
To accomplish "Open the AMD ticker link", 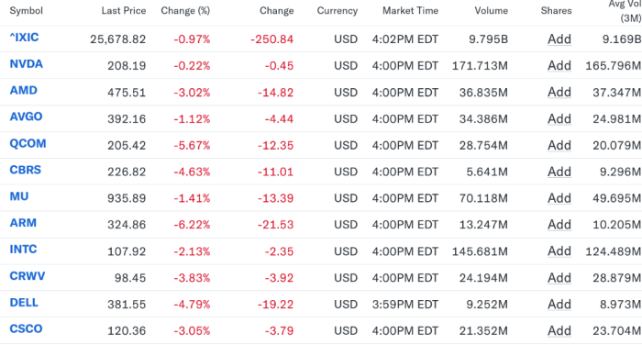I will (x=23, y=91).
